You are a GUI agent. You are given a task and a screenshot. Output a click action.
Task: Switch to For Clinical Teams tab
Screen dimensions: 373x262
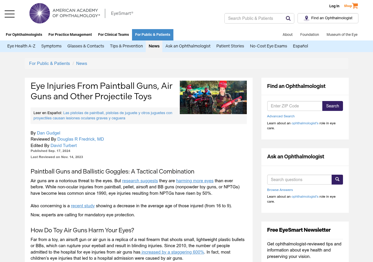114,35
